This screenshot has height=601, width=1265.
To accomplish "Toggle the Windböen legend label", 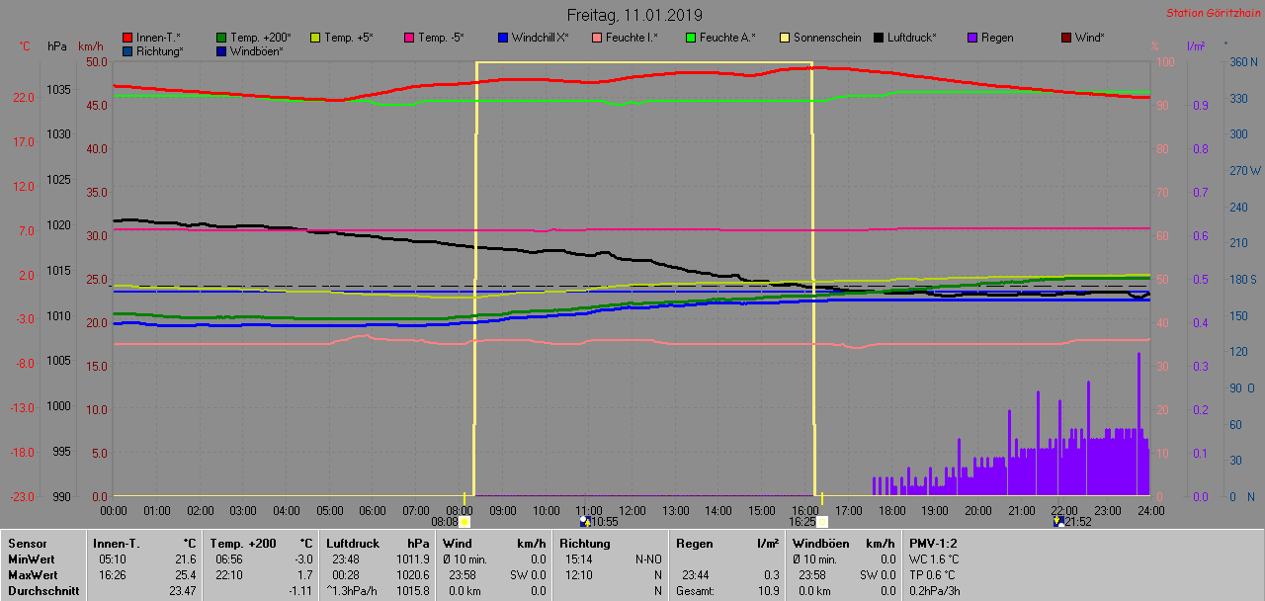I will [x=256, y=50].
